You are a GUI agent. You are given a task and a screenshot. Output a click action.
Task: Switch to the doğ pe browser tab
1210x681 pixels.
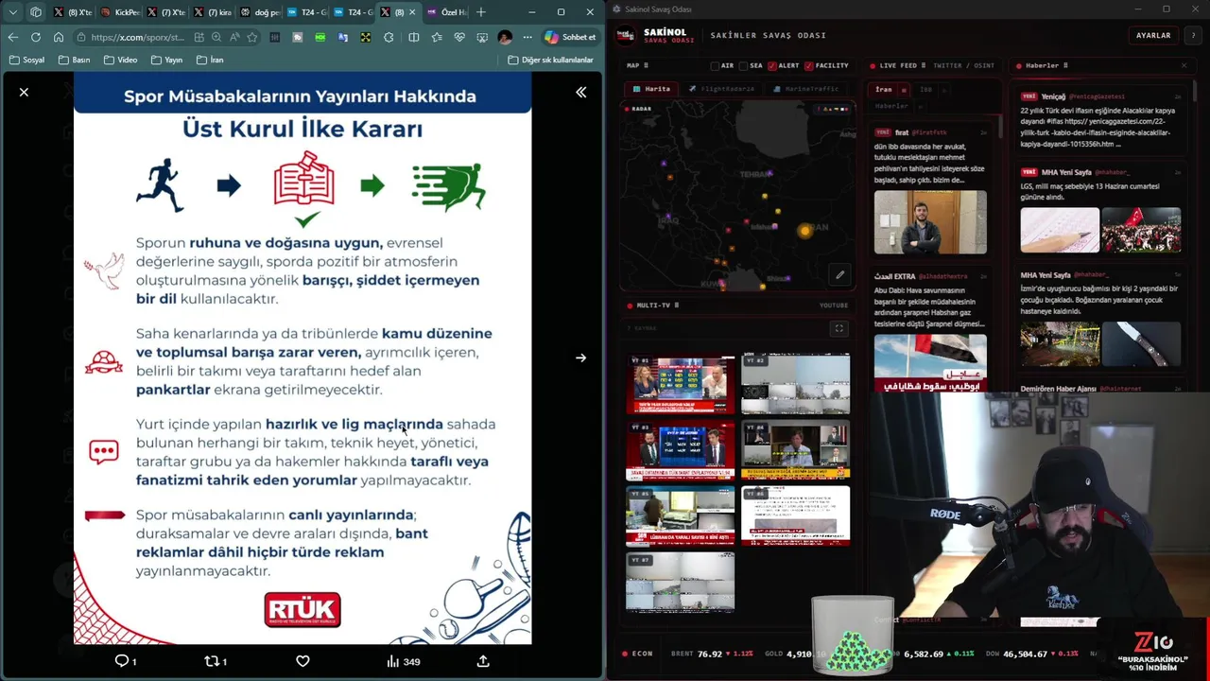258,12
